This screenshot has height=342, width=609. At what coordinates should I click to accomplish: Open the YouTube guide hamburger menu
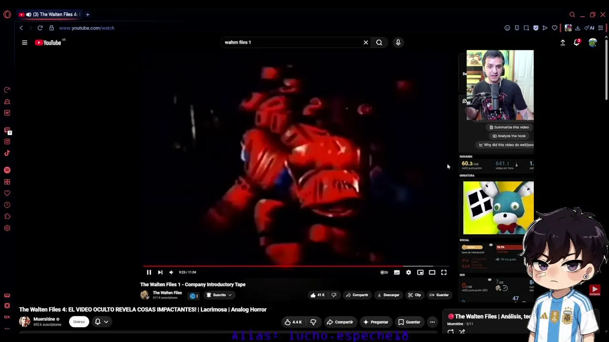pos(25,42)
